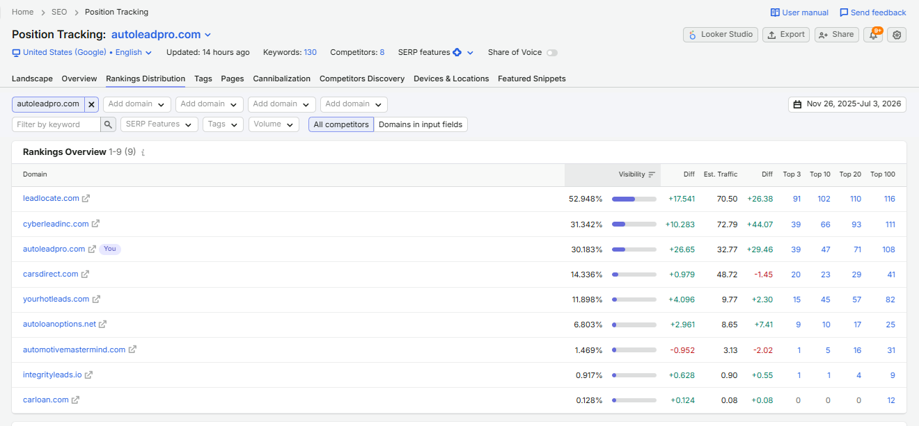Screen dimensions: 919x426
Task: Open external link icon for autoloanoptions.net
Action: click(x=103, y=325)
